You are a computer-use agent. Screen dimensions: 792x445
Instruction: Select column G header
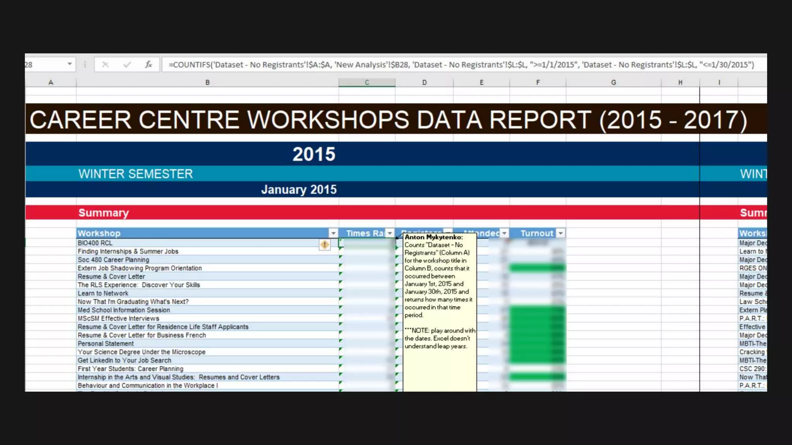(x=613, y=82)
